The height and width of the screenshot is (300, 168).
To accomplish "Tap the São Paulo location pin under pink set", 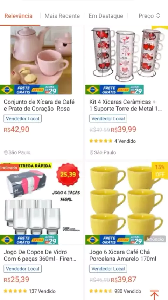I will click(6, 152).
